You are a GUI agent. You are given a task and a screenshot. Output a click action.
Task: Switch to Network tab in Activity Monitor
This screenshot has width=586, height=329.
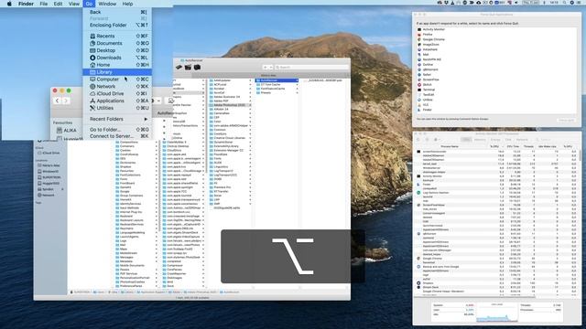click(522, 140)
